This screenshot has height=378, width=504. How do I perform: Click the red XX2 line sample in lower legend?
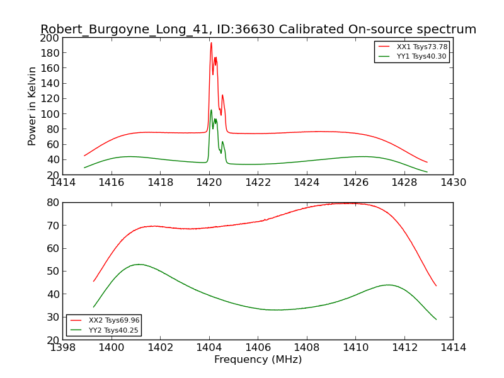76,320
